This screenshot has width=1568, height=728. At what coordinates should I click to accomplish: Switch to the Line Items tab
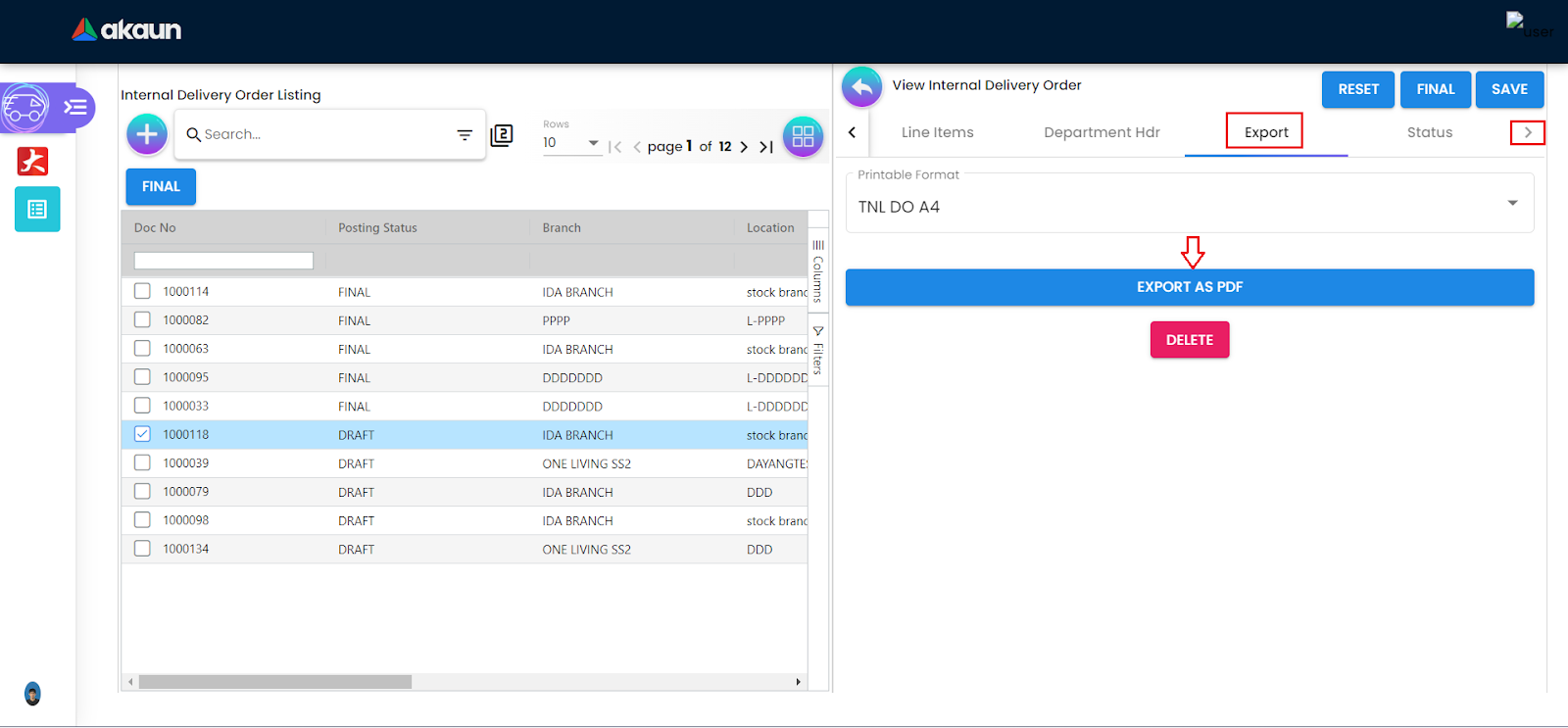coord(937,132)
